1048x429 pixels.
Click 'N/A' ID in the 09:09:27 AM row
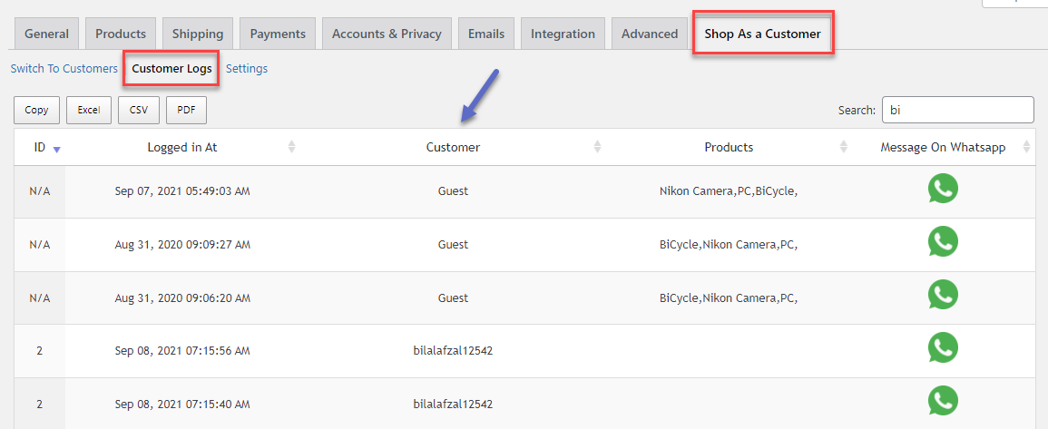pos(39,245)
